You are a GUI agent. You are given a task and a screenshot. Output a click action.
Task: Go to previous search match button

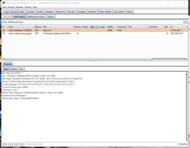point(10,144)
